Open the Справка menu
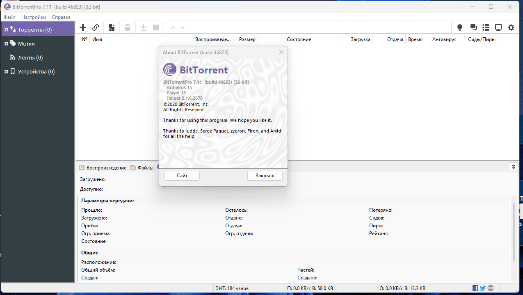Viewport: 523px width, 295px height. coord(61,17)
